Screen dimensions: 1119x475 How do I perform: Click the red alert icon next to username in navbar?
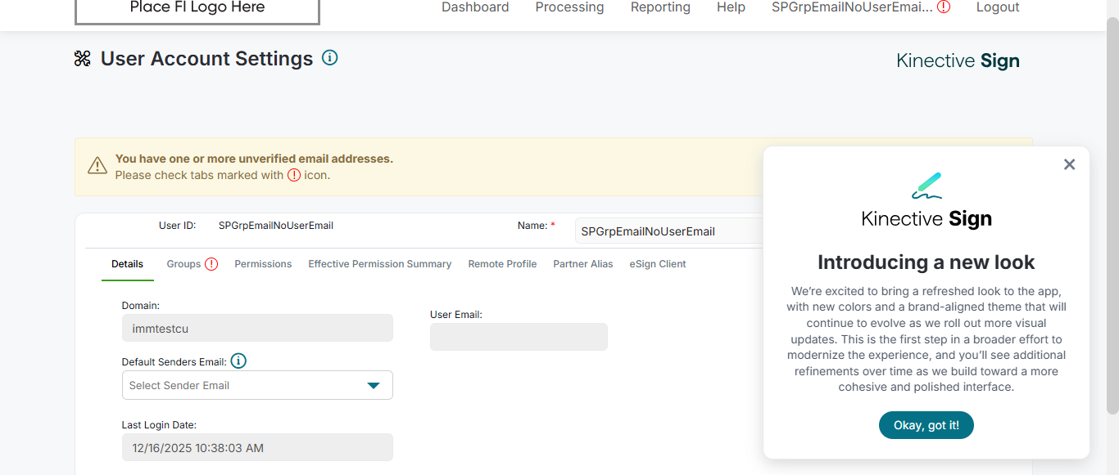coord(944,7)
